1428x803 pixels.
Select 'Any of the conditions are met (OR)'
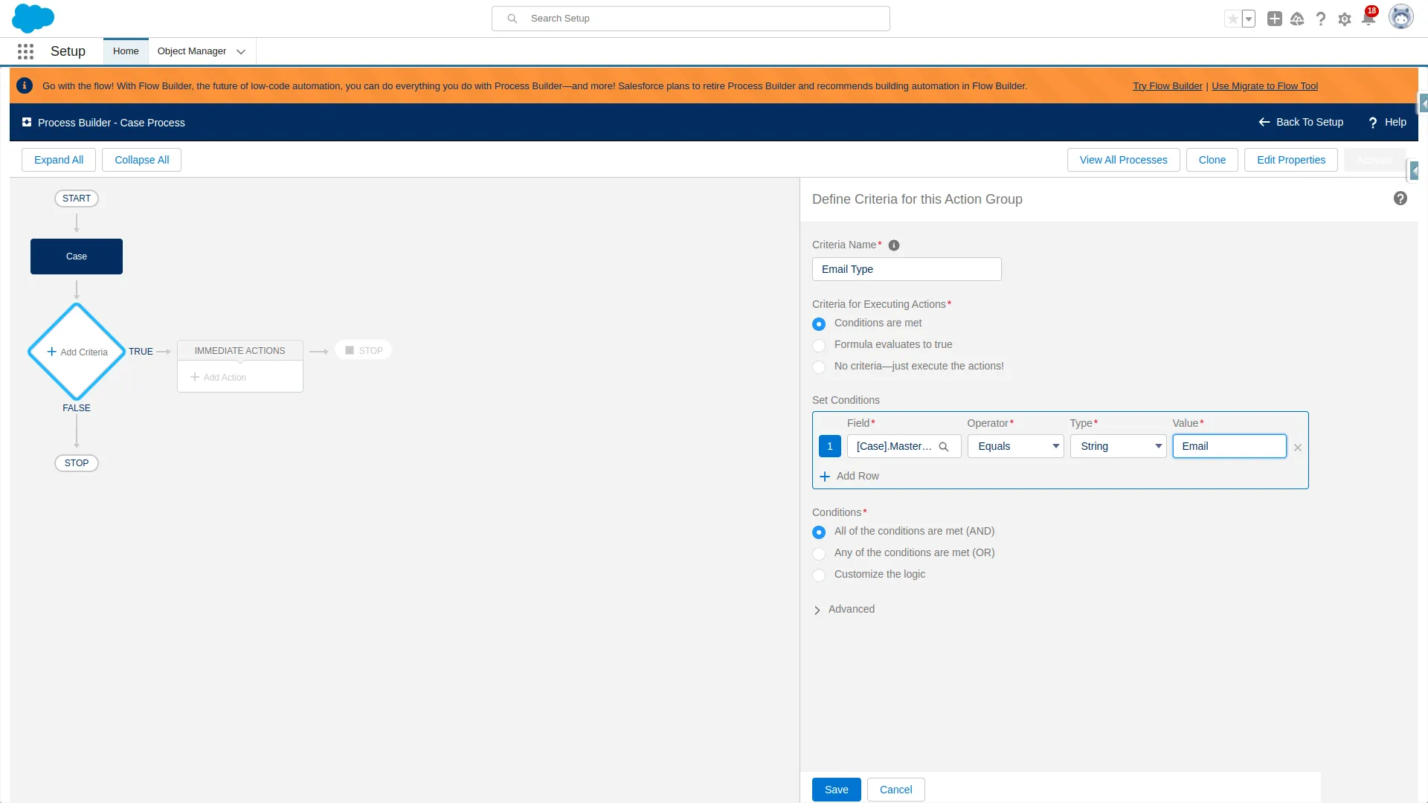(818, 553)
